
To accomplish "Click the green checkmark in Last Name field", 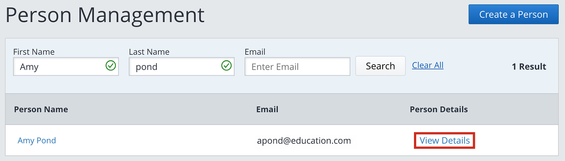I will click(x=226, y=66).
